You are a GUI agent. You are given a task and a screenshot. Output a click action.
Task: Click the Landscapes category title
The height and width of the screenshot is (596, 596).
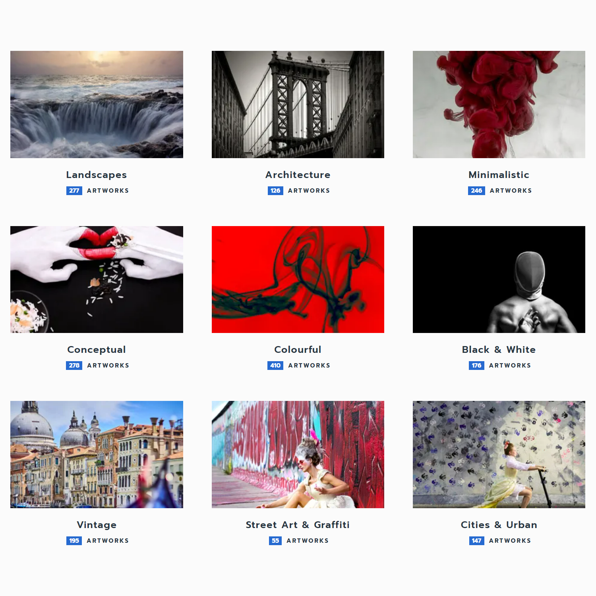97,175
